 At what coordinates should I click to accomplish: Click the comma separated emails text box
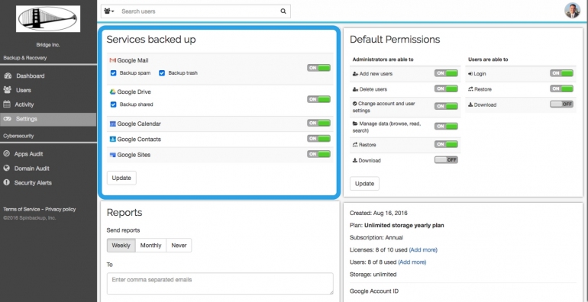coord(220,284)
